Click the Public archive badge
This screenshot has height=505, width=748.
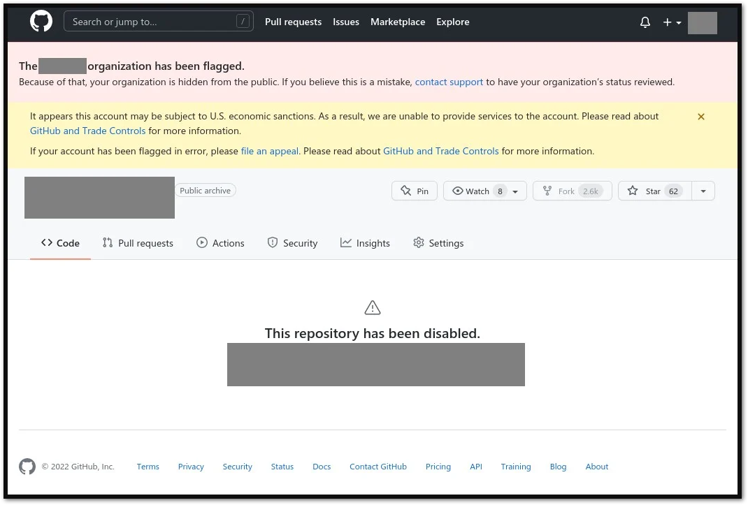click(205, 190)
